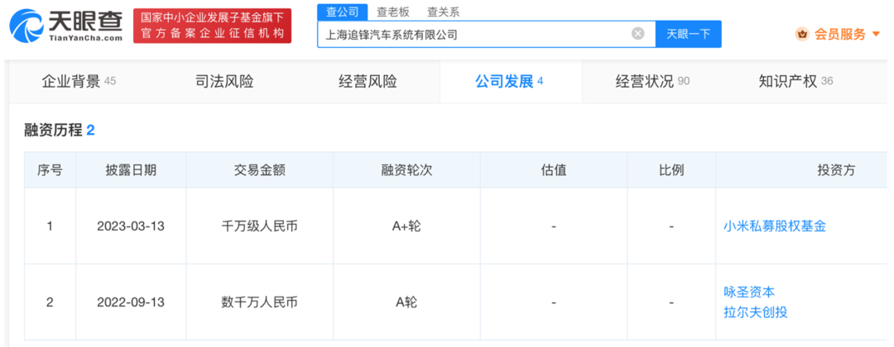Open investor link 拉尔夫创投

coord(755,312)
